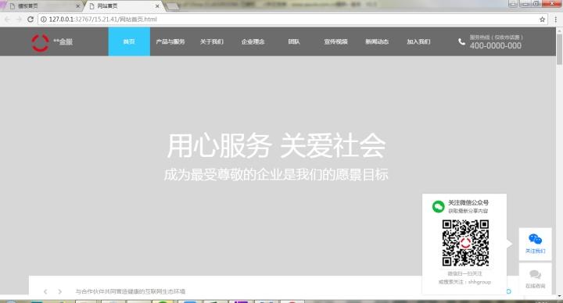Open the Chrome three-dot menu
The width and height of the screenshot is (563, 303).
click(x=555, y=20)
